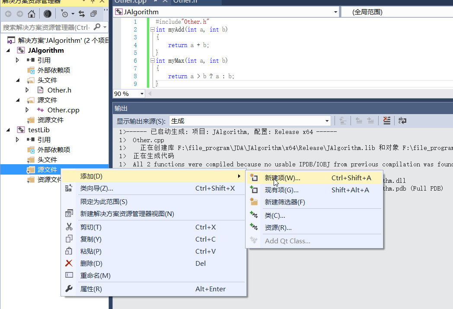Select 限定为此范围(S) in context menu
The width and height of the screenshot is (453, 309).
tap(154, 201)
